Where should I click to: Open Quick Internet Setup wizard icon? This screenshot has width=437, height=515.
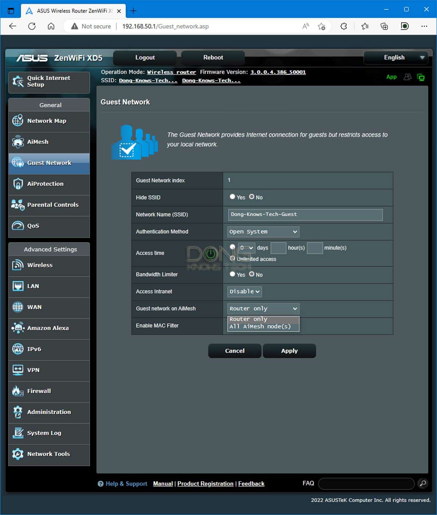[18, 81]
